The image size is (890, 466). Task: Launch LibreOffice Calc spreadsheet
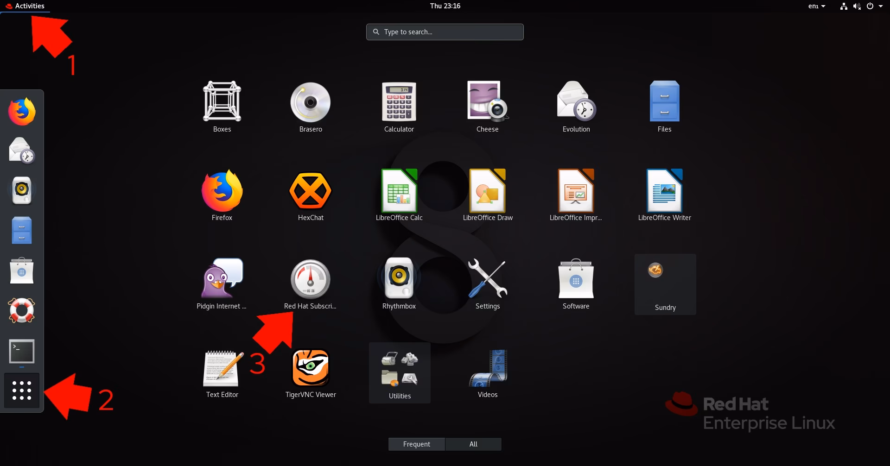[399, 190]
